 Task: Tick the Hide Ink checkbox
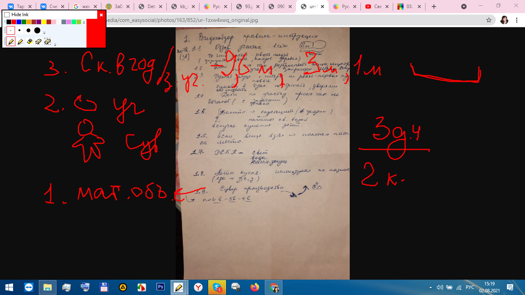tap(7, 15)
